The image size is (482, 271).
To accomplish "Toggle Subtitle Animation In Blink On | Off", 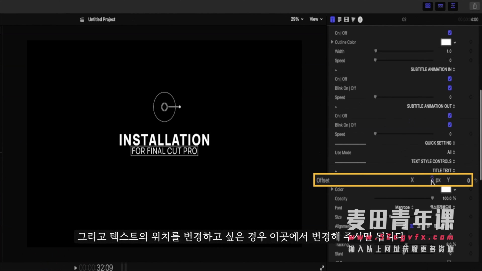I will 450,88.
